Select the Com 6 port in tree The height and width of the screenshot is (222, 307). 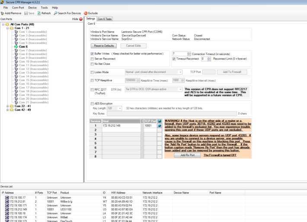[x=23, y=47]
